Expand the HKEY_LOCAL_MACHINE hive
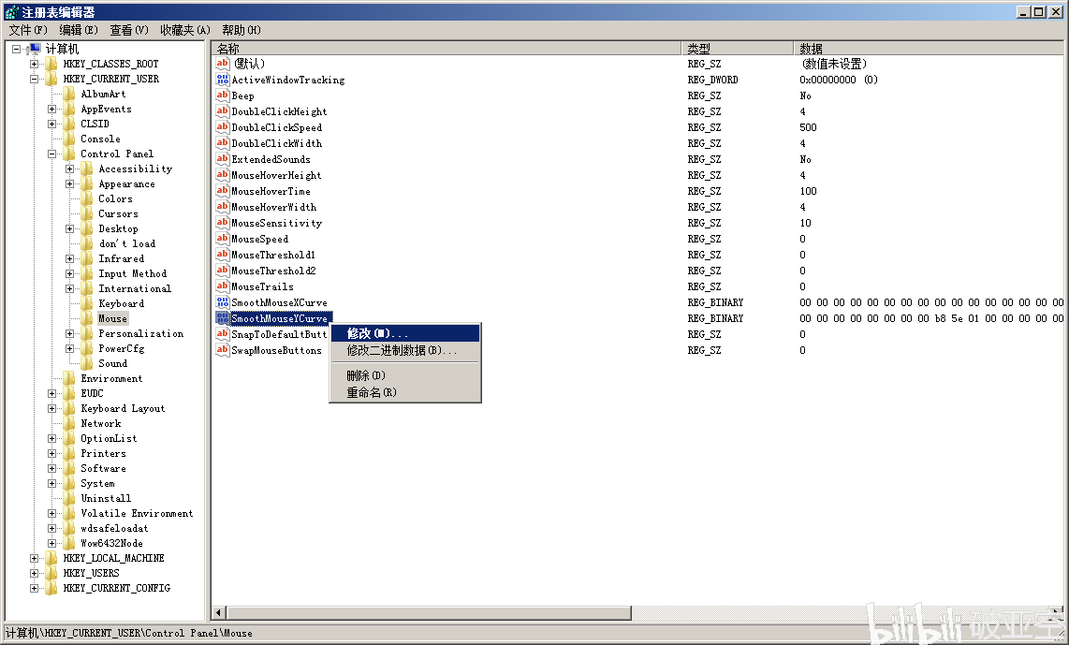This screenshot has height=645, width=1069. (34, 558)
